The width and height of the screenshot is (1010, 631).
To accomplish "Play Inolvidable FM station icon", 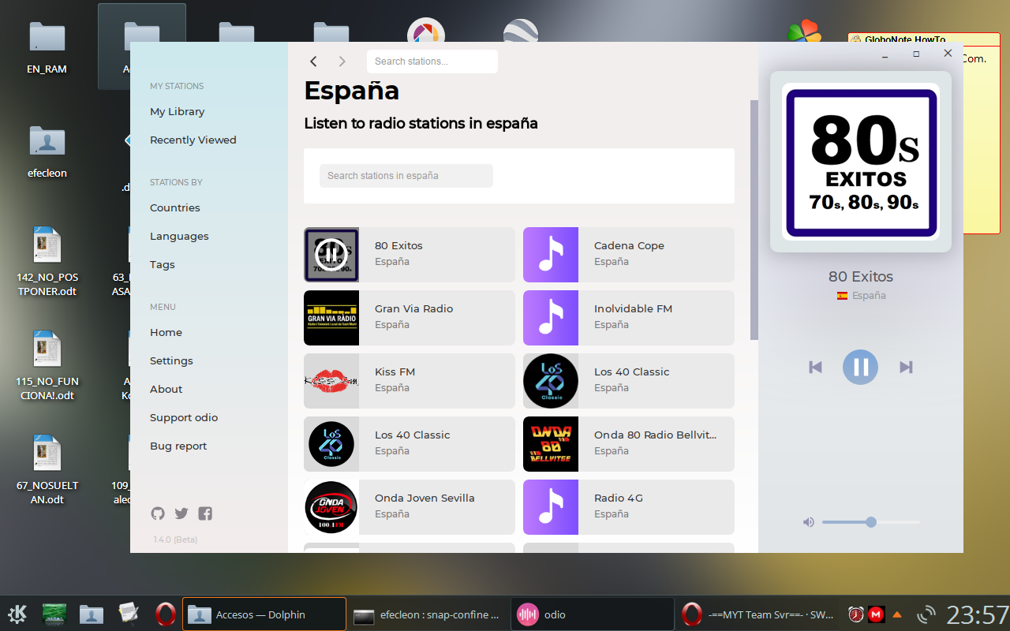I will (551, 318).
